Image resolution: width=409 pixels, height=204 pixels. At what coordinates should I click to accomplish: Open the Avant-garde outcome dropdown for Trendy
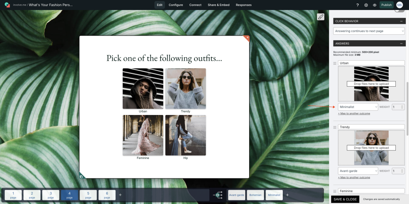(358, 171)
